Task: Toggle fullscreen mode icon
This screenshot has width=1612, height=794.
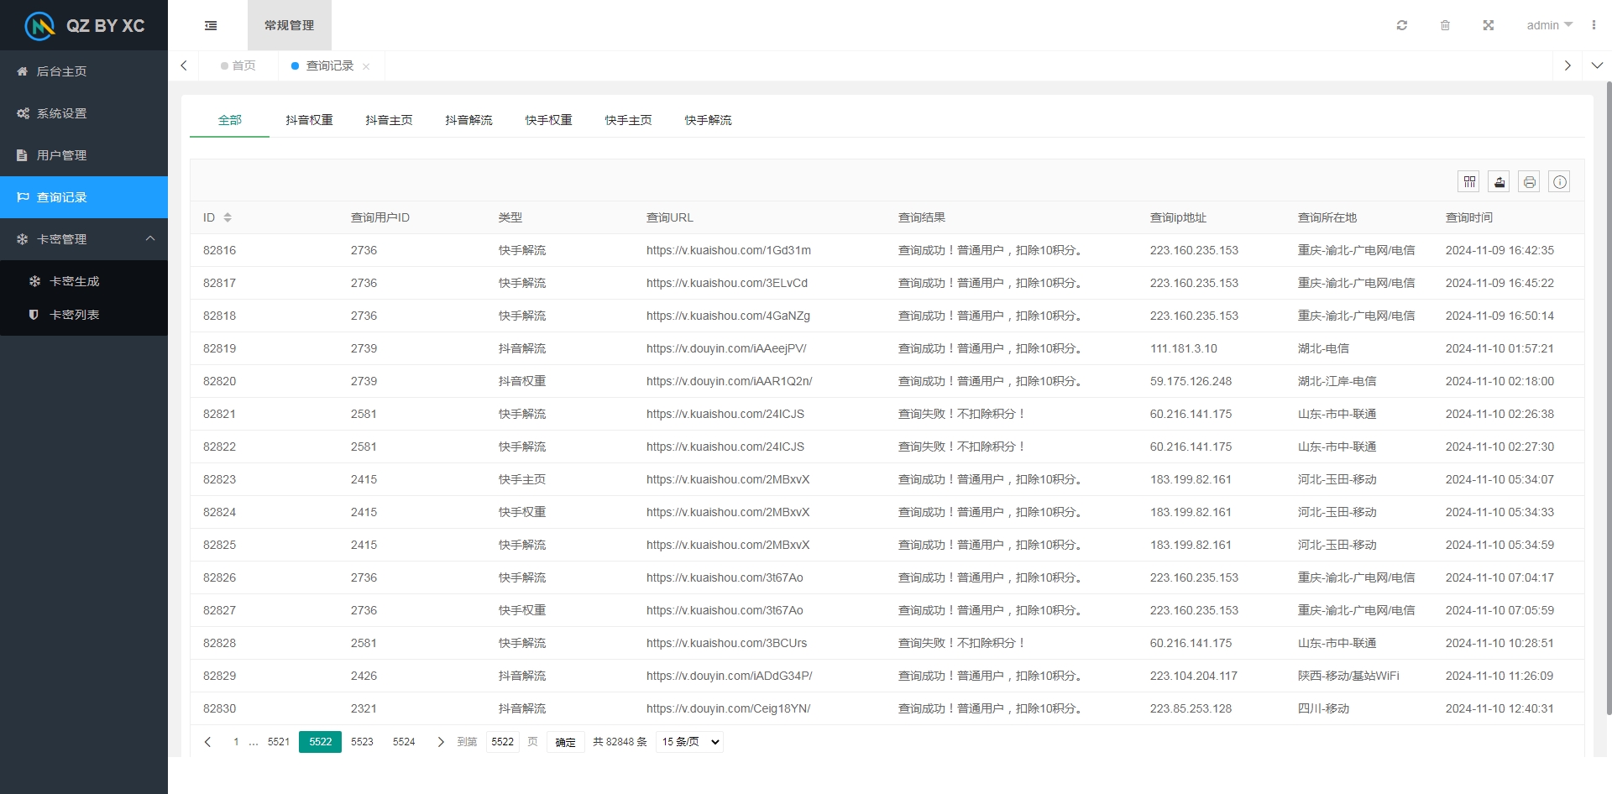Action: click(1488, 25)
